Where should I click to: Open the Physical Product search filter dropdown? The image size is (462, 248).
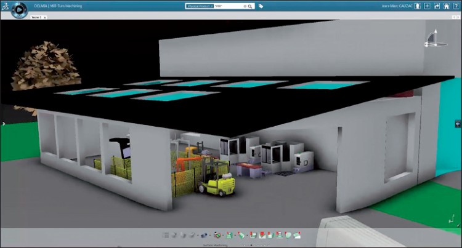coord(200,6)
